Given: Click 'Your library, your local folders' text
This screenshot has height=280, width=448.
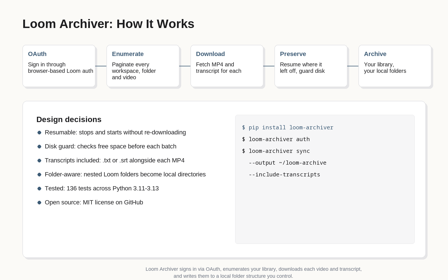Looking at the screenshot, I should click(385, 68).
